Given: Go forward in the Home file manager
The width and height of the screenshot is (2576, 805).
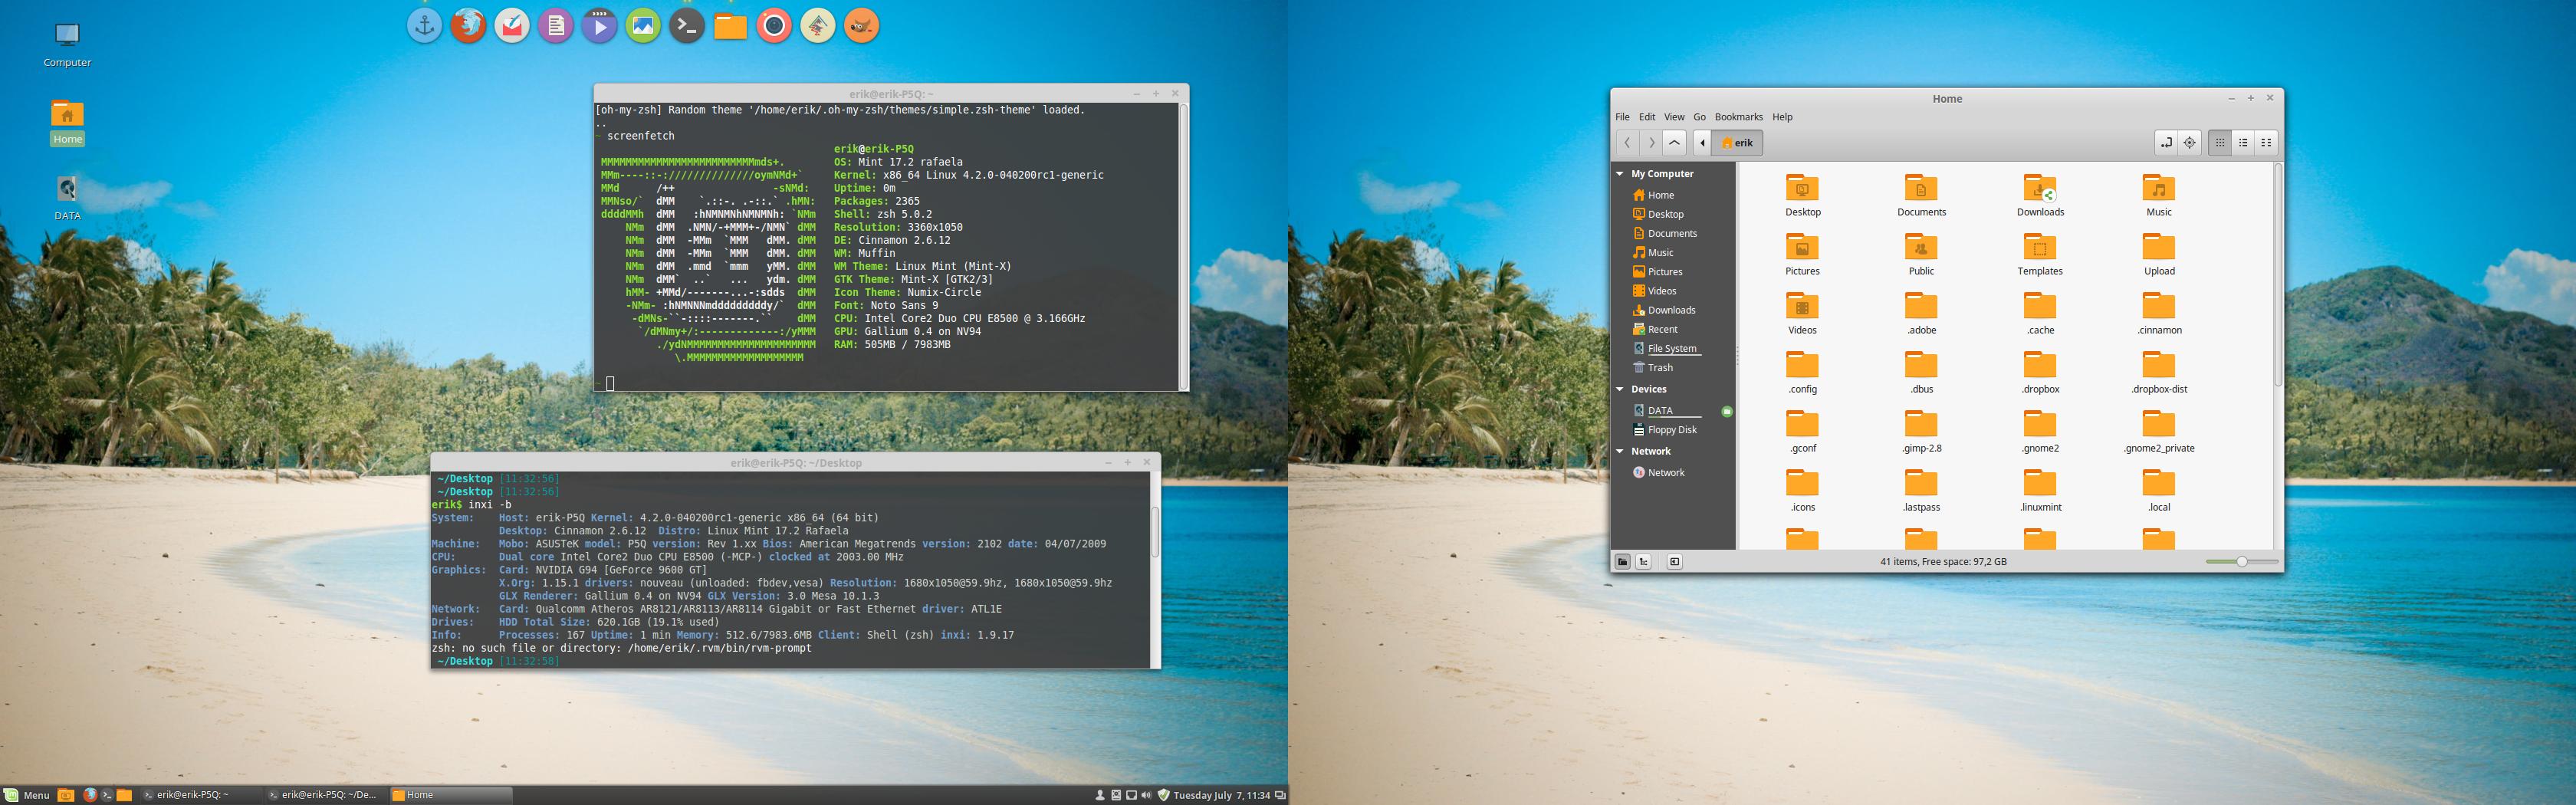Looking at the screenshot, I should [1651, 143].
